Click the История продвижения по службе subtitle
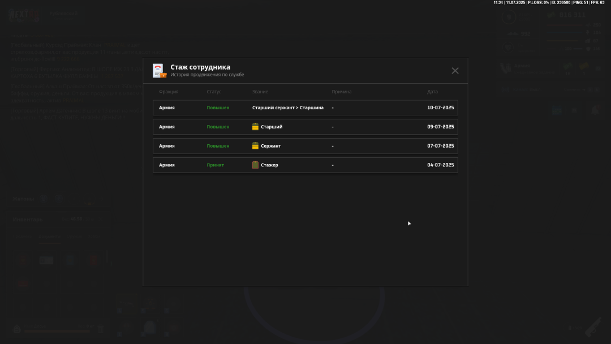The image size is (611, 344). pyautogui.click(x=207, y=75)
